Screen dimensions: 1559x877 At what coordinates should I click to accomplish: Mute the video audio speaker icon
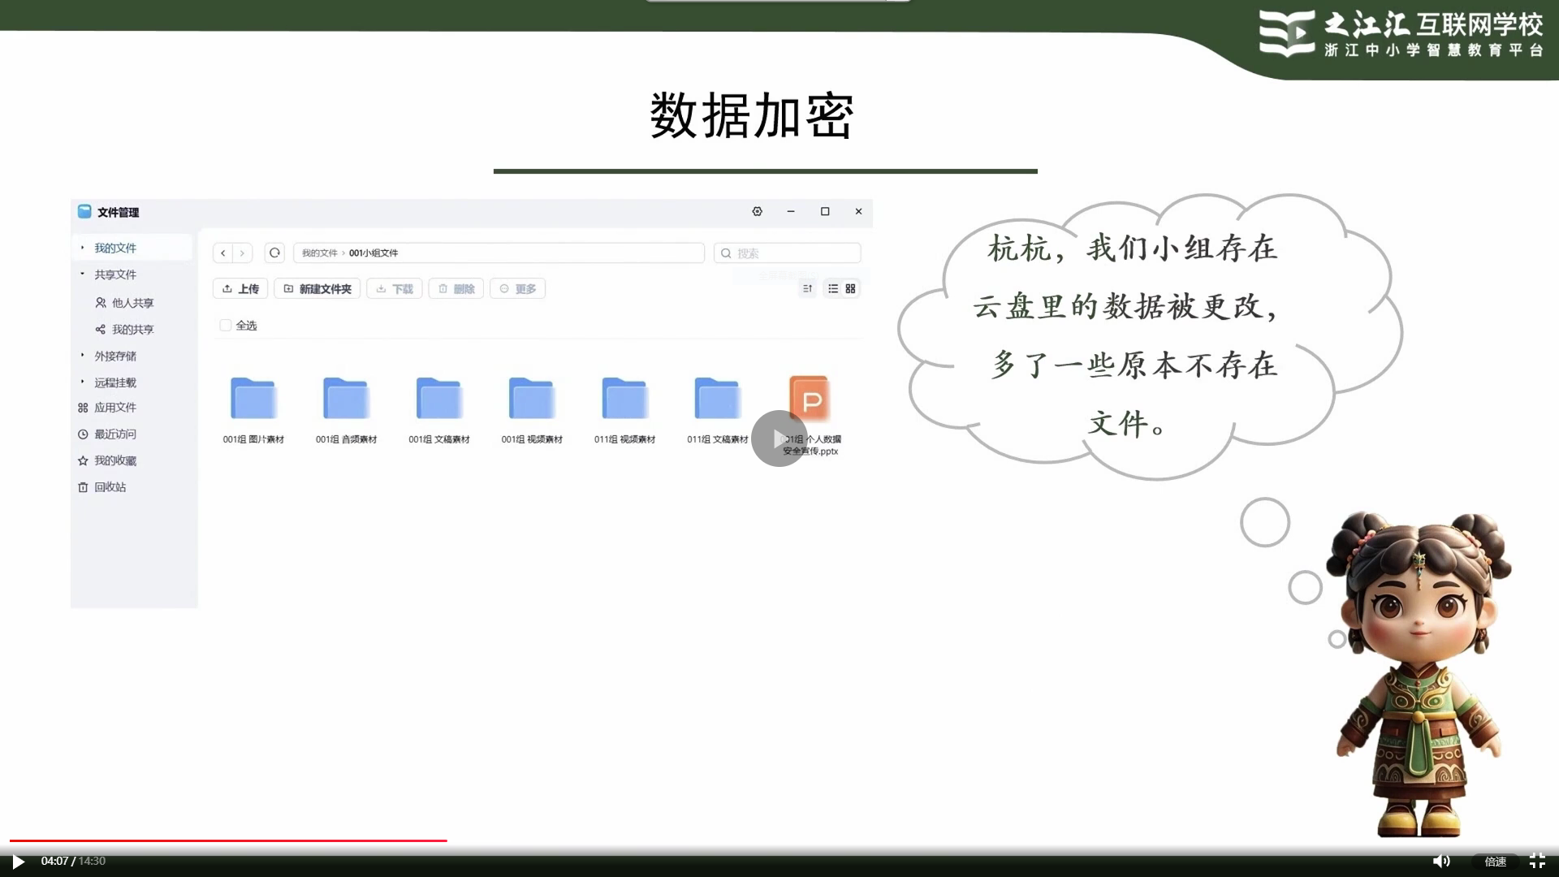pyautogui.click(x=1442, y=860)
